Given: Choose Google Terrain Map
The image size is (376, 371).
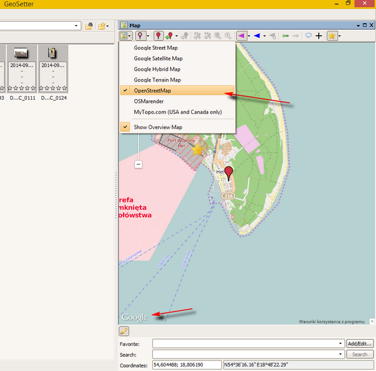Looking at the screenshot, I should coord(177,80).
